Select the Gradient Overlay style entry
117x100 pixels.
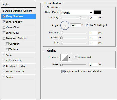tap(19, 66)
